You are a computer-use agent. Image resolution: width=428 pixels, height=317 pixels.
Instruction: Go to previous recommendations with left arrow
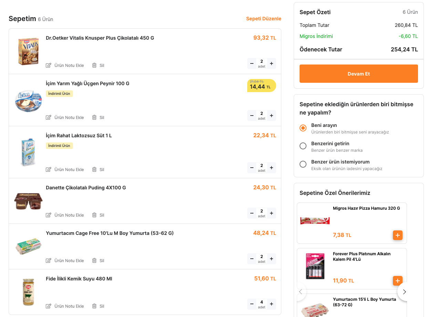click(x=300, y=292)
